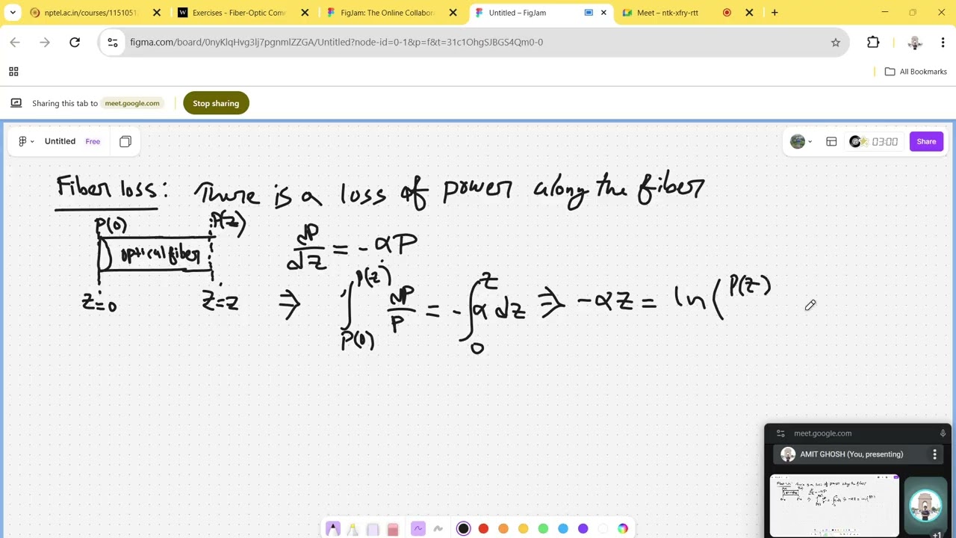Open the user avatar dropdown
Viewport: 956px width, 538px height.
[x=801, y=141]
